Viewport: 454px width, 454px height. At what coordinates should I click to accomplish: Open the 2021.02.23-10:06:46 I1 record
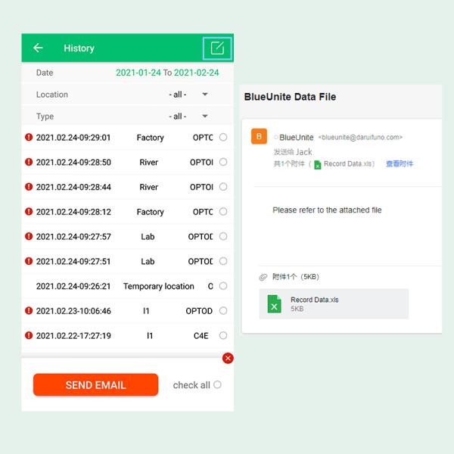pos(125,311)
